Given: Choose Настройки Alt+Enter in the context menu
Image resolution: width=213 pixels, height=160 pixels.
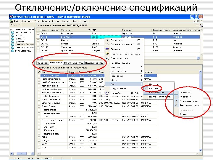Looking at the screenshot, I should coord(124,93).
